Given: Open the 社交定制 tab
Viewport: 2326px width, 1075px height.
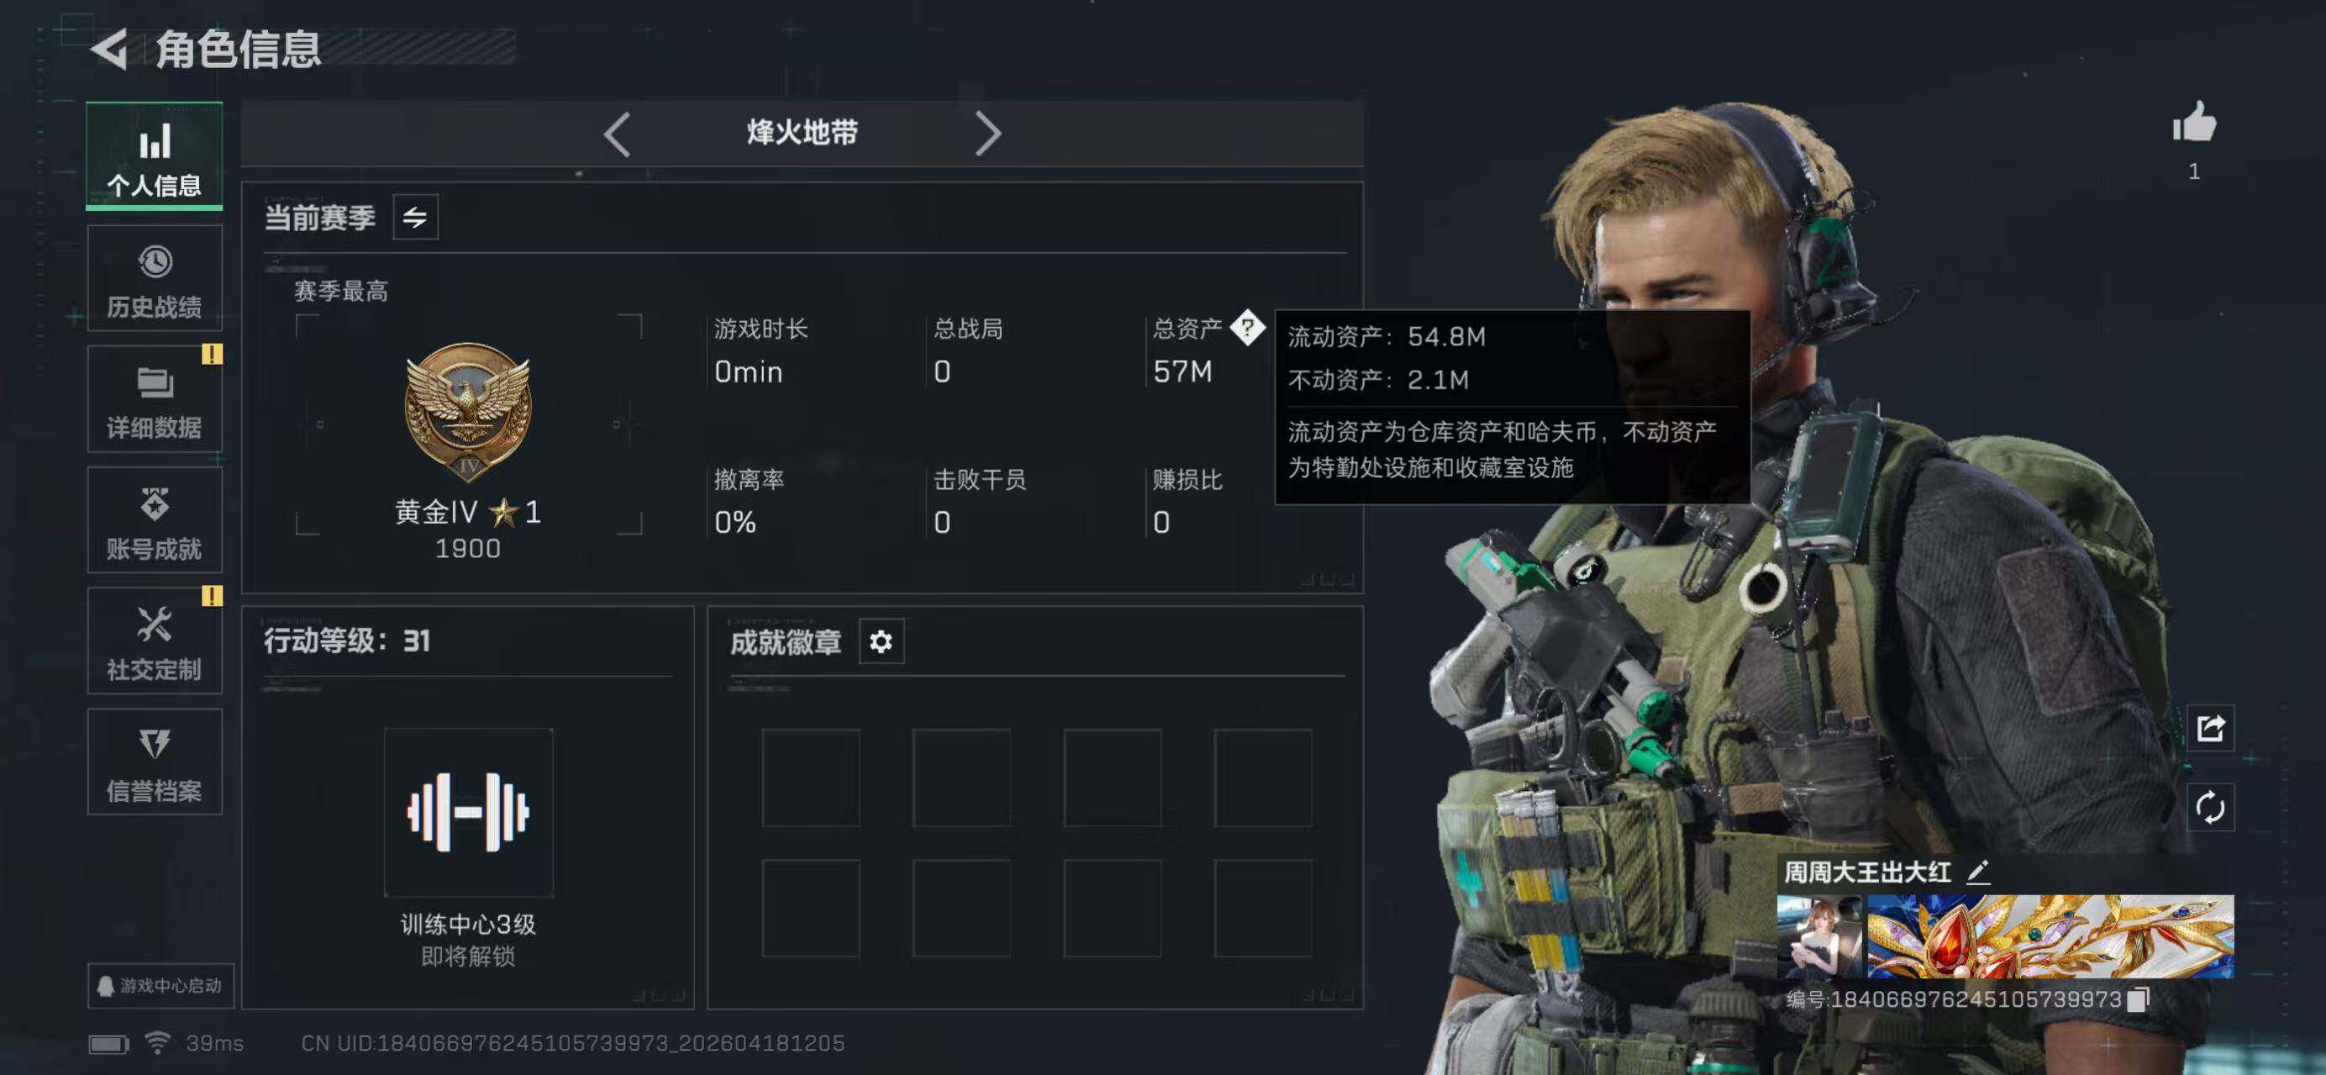Looking at the screenshot, I should click(x=155, y=641).
